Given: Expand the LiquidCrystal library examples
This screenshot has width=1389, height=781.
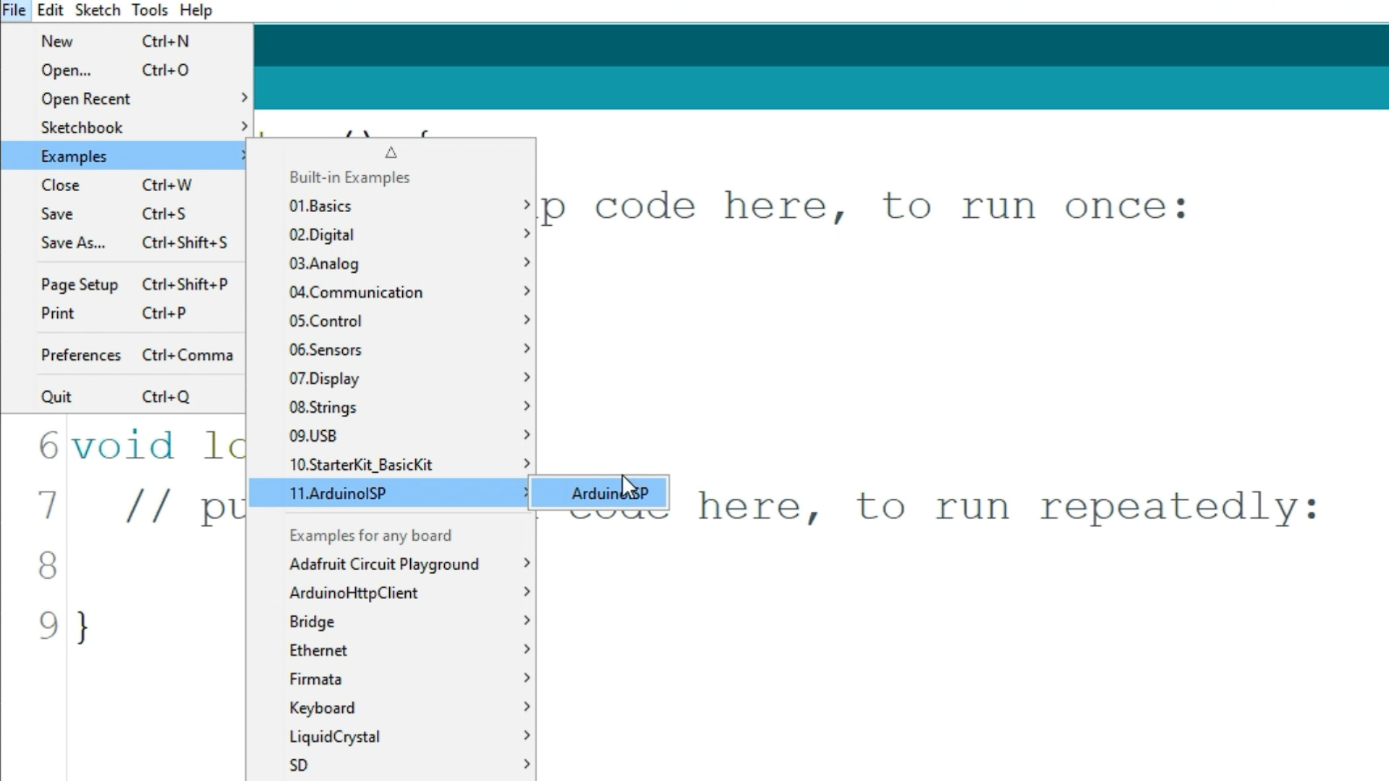Looking at the screenshot, I should point(391,737).
